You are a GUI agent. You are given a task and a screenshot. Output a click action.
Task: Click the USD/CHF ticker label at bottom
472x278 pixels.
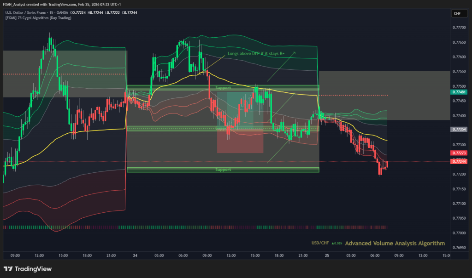(x=319, y=244)
